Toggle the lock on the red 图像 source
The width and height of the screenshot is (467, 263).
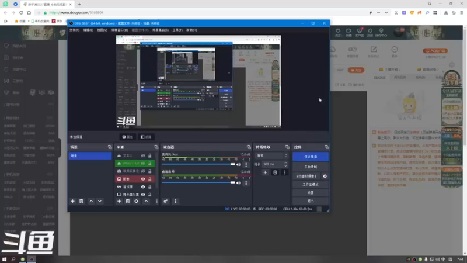click(x=150, y=179)
